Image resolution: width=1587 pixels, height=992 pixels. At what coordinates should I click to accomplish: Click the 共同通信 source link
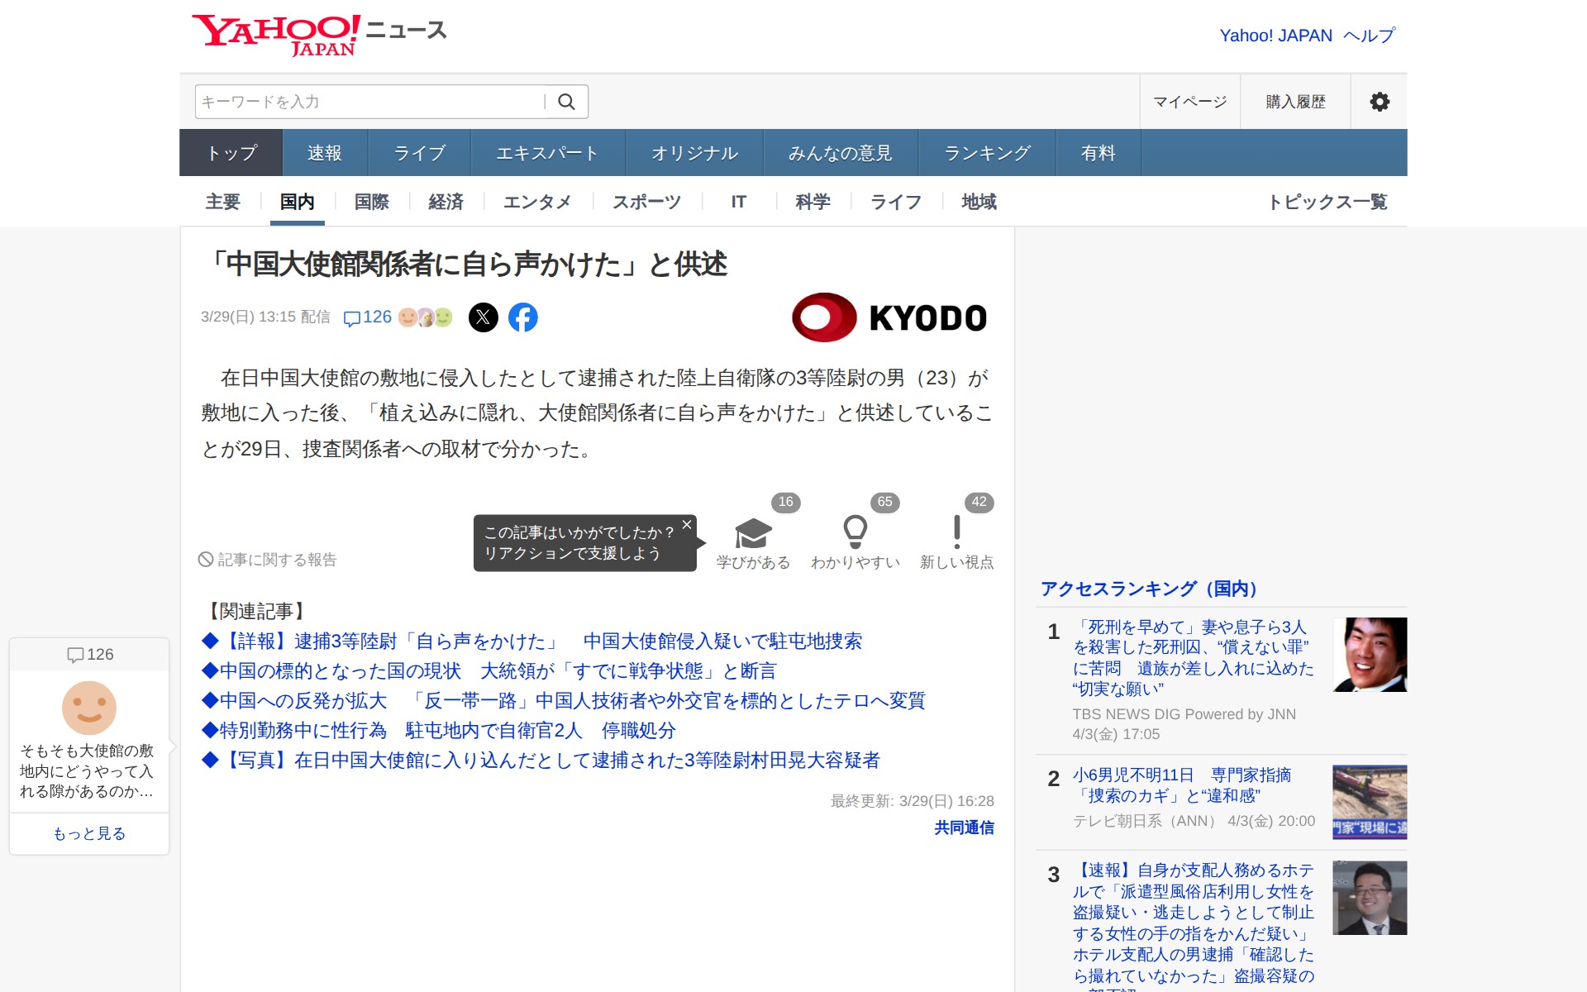coord(964,827)
